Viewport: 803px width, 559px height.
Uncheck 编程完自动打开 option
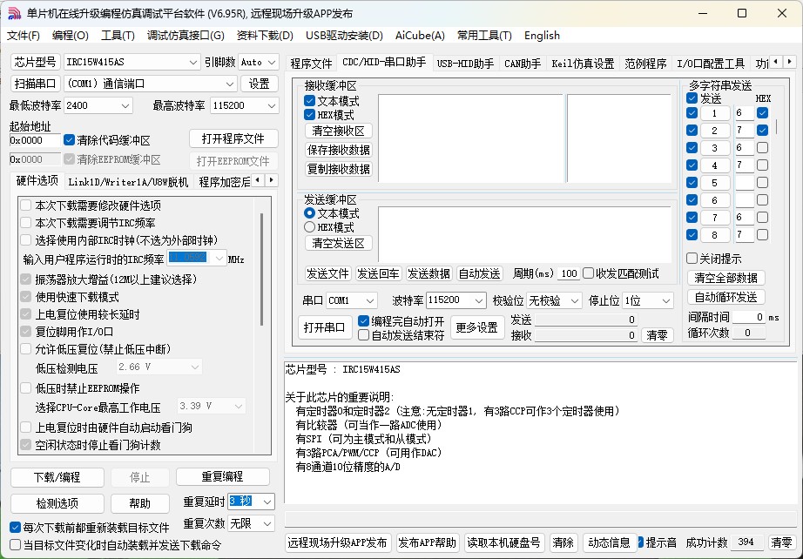tap(364, 321)
